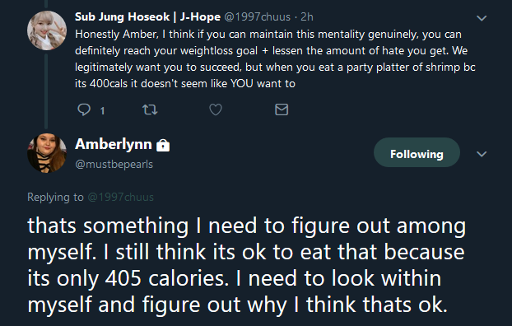Select Hoseok's tweet text about weightloss goal
The image size is (512, 326).
275,58
